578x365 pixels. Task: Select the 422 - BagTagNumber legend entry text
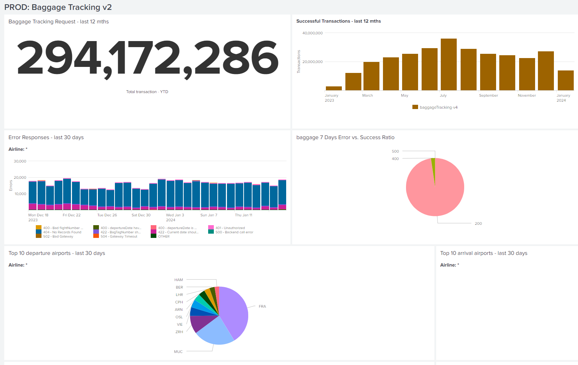pyautogui.click(x=121, y=232)
